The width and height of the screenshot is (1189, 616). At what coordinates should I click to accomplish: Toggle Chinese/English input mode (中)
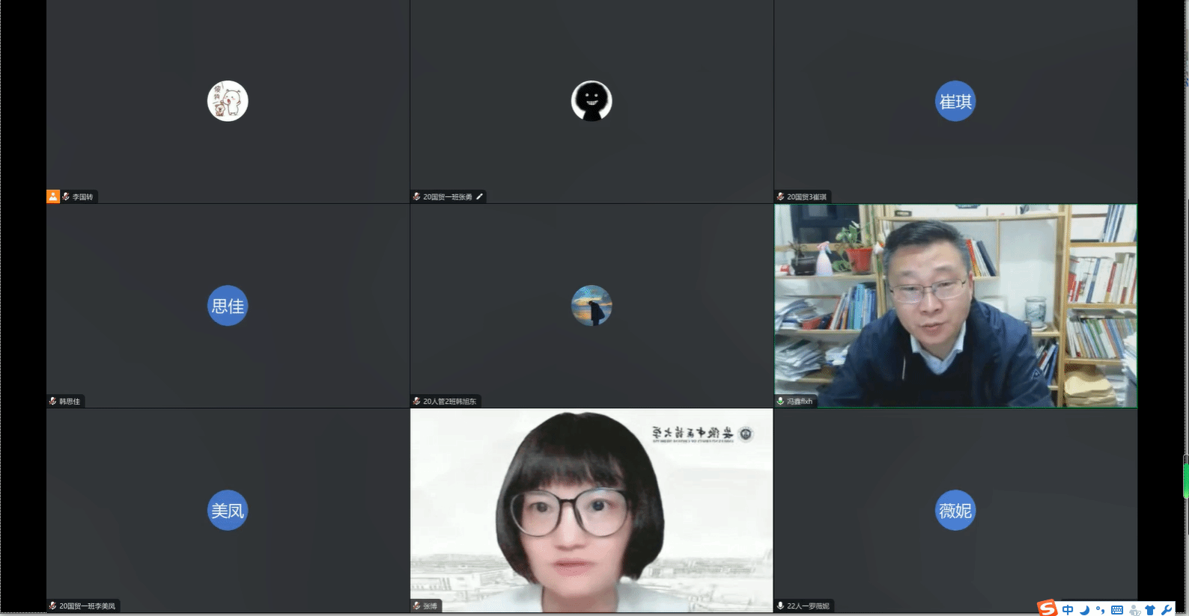coord(1068,610)
